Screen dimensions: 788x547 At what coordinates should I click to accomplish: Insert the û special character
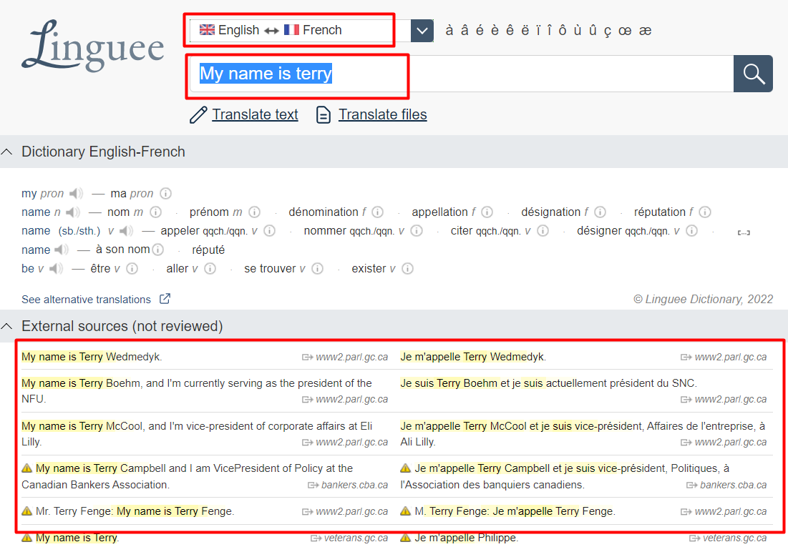(593, 31)
